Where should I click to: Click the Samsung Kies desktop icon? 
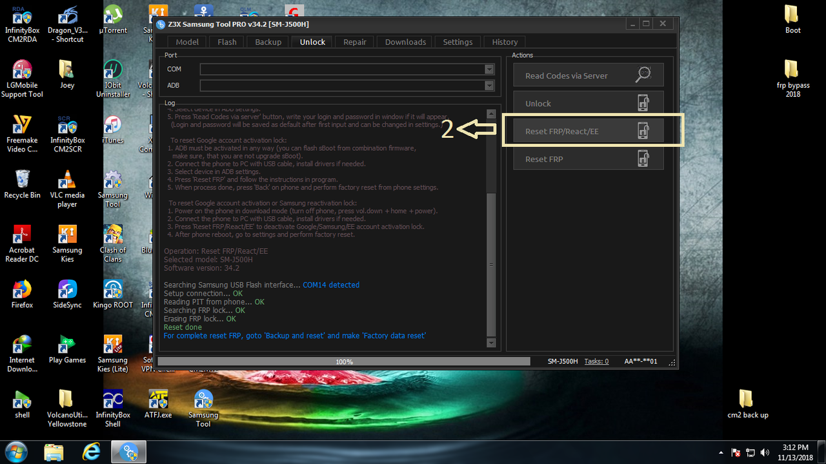tap(67, 244)
